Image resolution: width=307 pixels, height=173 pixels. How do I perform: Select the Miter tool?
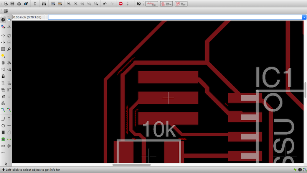click(x=9, y=90)
